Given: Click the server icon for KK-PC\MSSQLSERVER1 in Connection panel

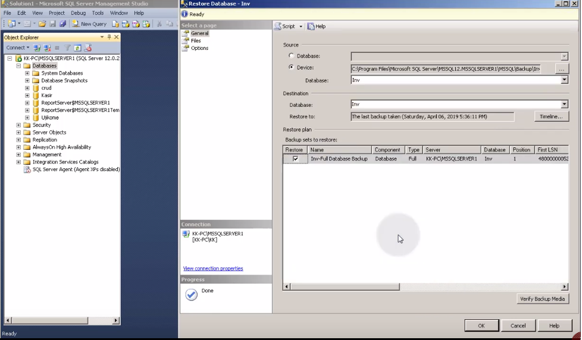Looking at the screenshot, I should pos(186,234).
